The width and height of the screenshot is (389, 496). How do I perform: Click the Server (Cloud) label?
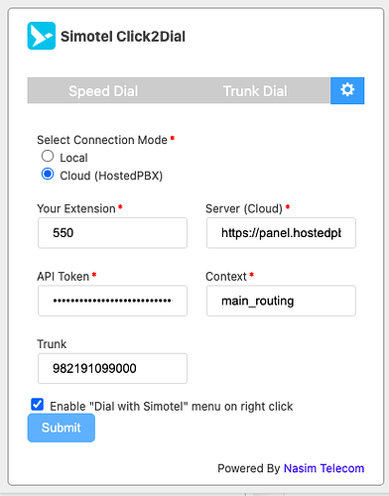click(244, 208)
